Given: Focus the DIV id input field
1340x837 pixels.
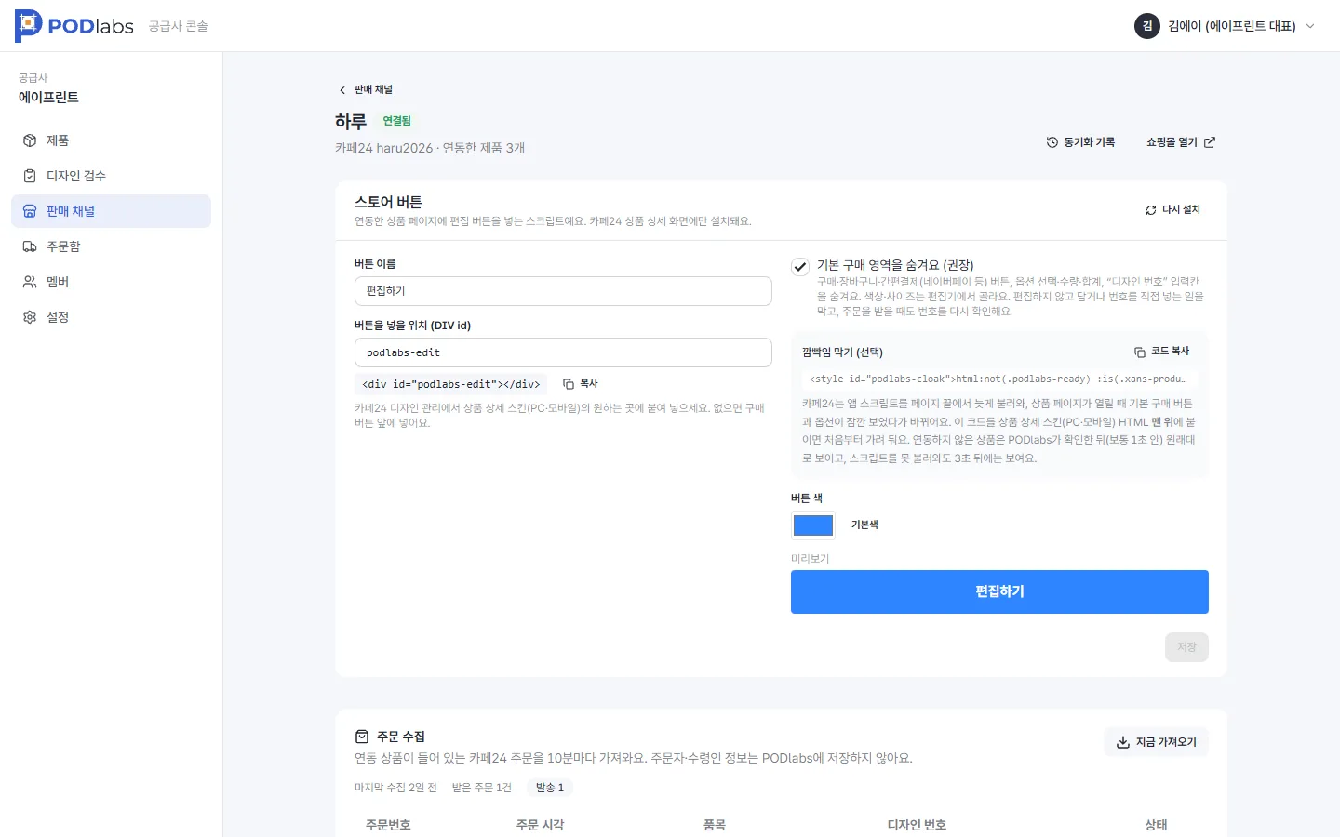Looking at the screenshot, I should pos(563,352).
